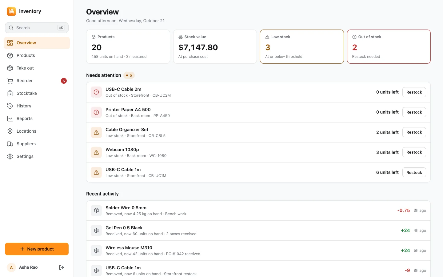443x277 pixels.
Task: Click the warning icon for Cable Organizer Set
Action: (96, 132)
